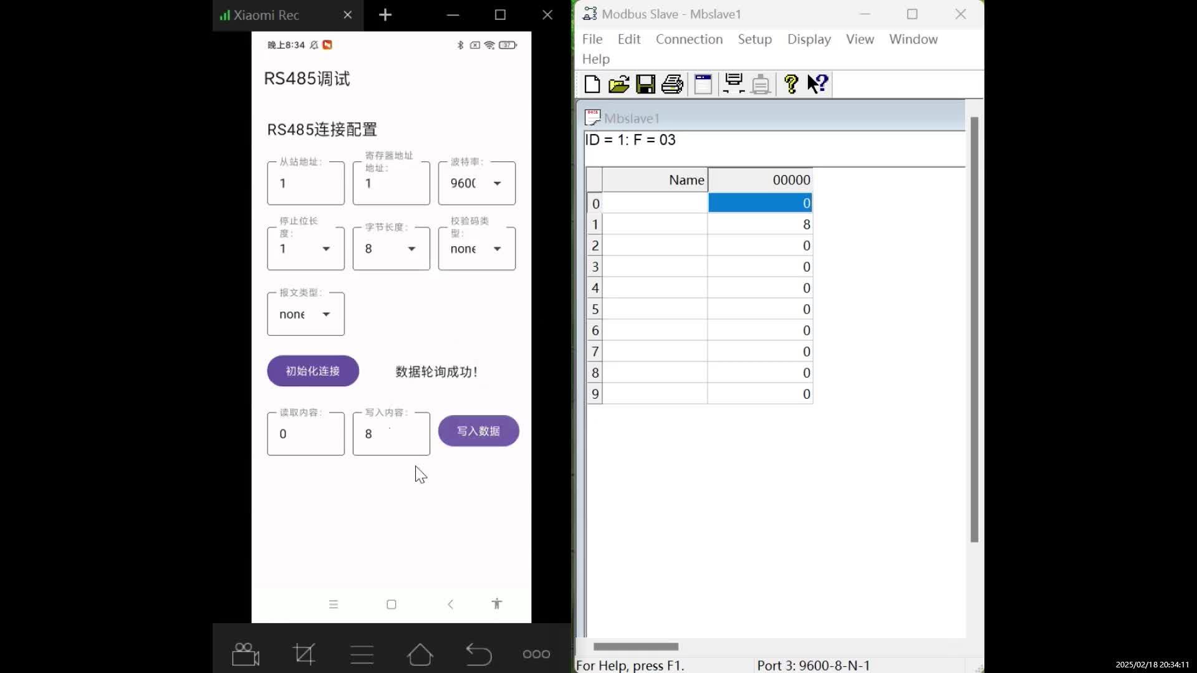Click the 写入数据 write data button
Viewport: 1197px width, 673px height.
[478, 431]
